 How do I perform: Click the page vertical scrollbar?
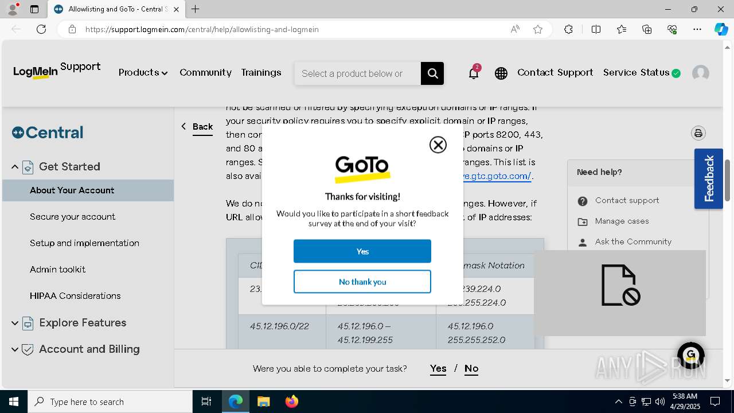[x=728, y=180]
